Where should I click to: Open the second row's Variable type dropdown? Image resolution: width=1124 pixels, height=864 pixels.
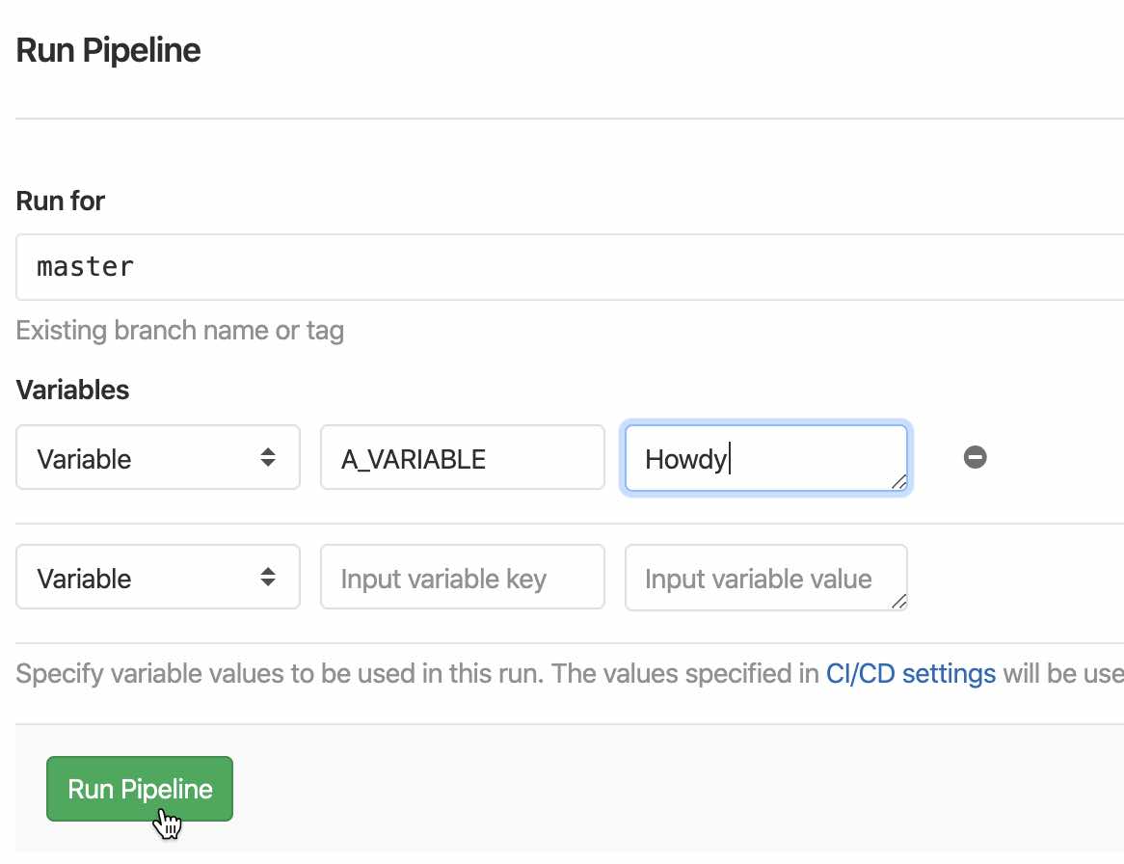[x=157, y=578]
